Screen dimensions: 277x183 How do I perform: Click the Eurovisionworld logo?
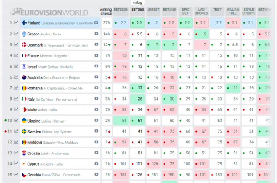(x=49, y=12)
